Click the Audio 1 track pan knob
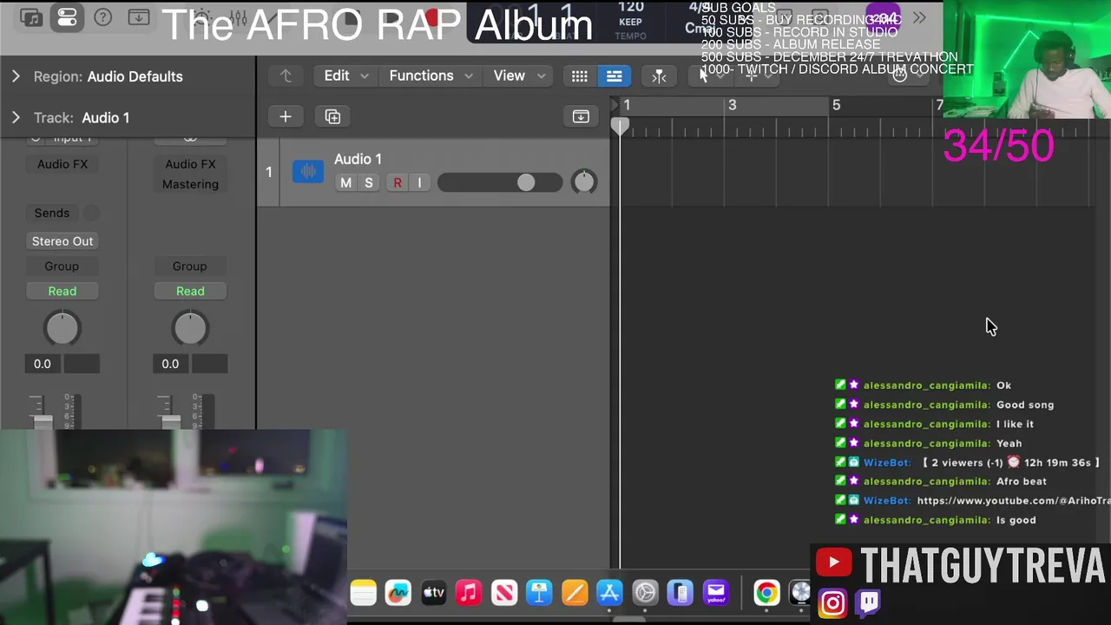The height and width of the screenshot is (625, 1111). click(x=584, y=181)
